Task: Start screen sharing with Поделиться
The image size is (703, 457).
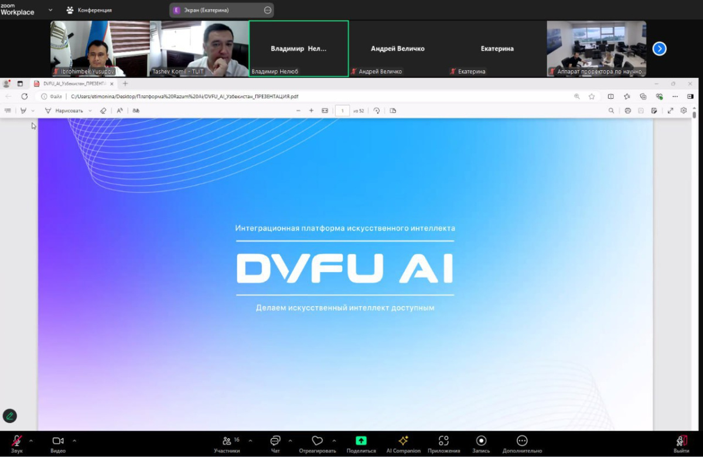Action: coord(361,444)
